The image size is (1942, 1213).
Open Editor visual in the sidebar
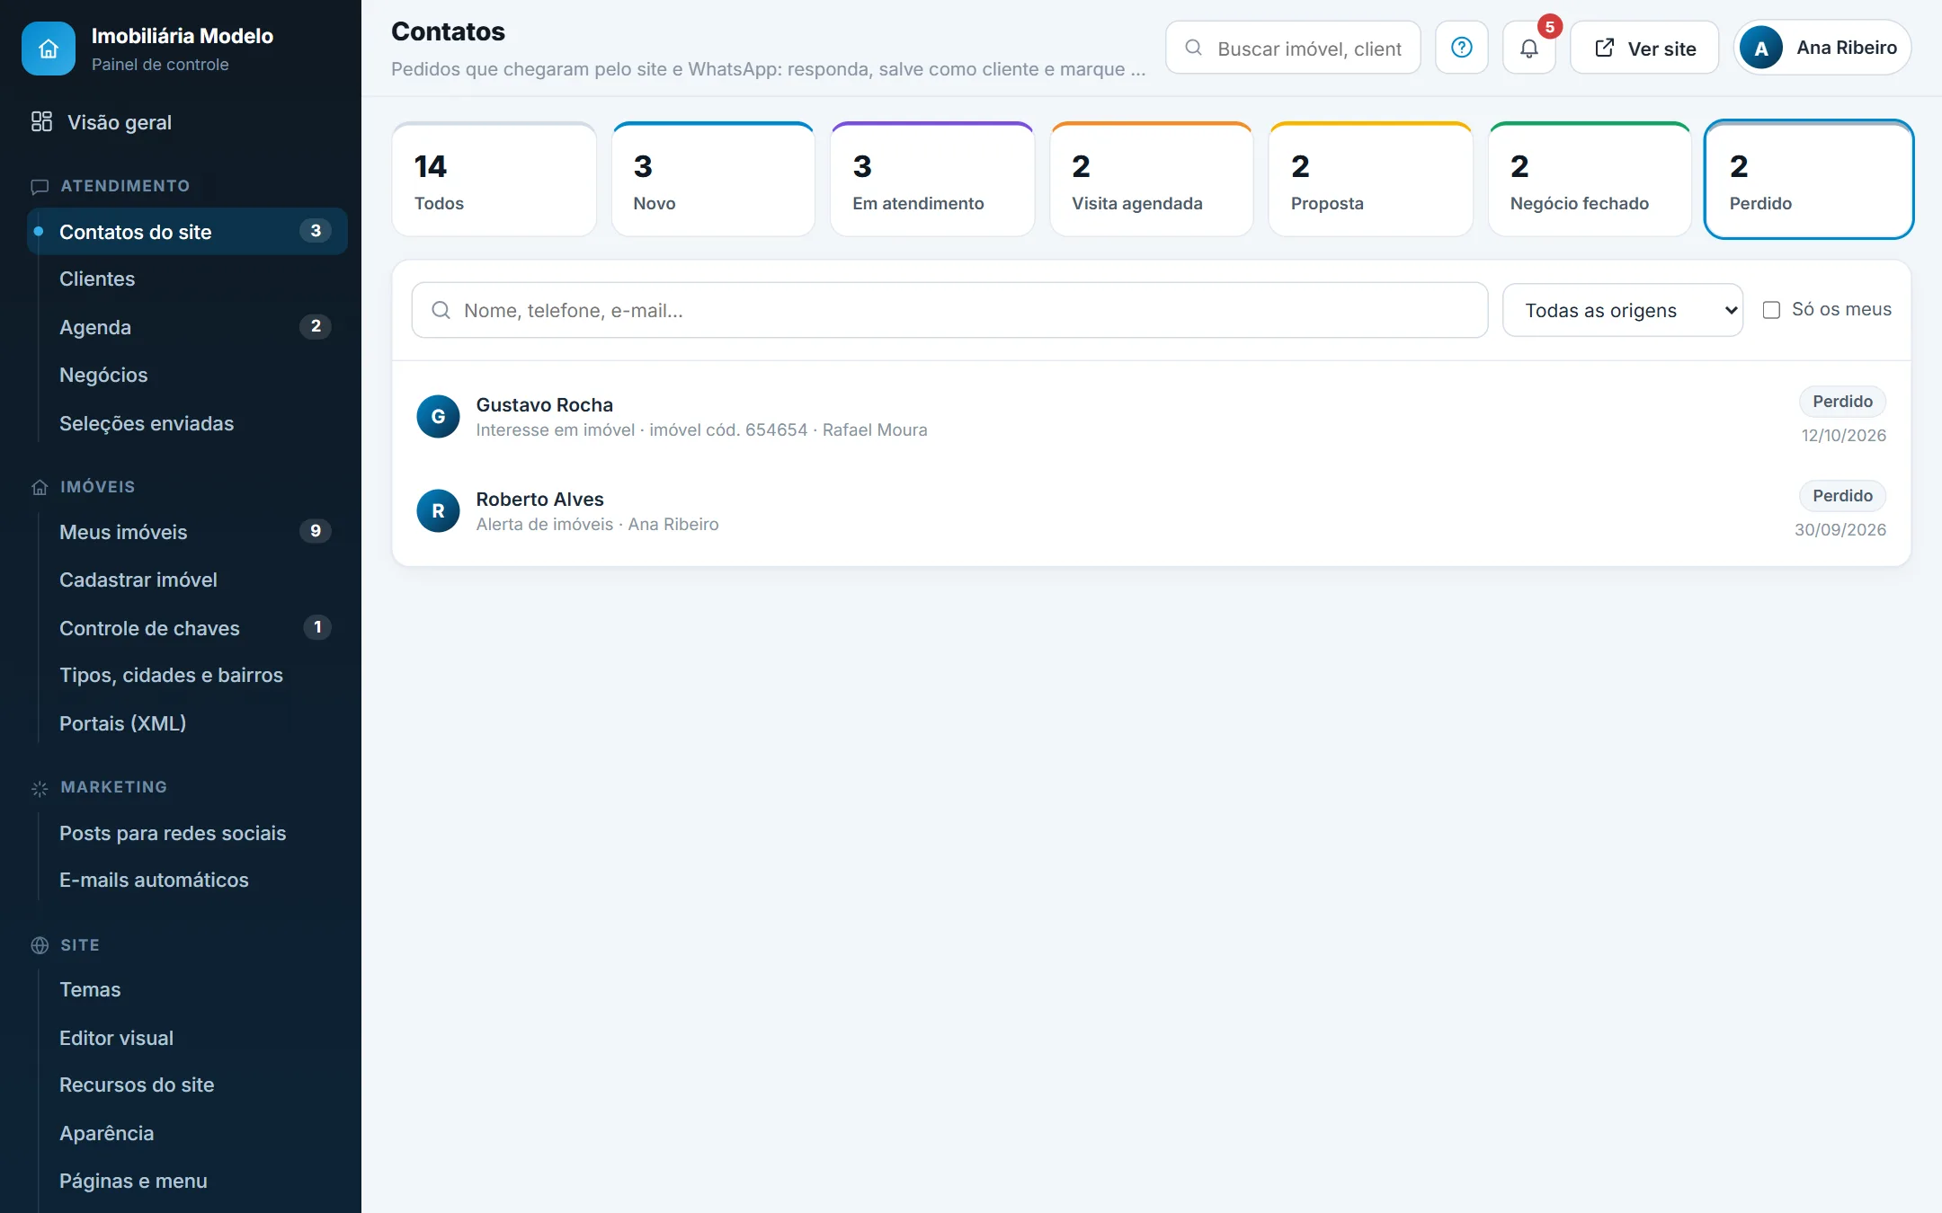tap(187, 1039)
